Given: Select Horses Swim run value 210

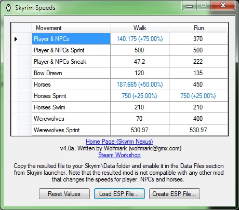Looking at the screenshot, I should tap(198, 107).
